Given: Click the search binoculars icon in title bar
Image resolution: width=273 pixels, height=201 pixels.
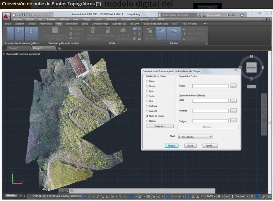Looking at the screenshot, I should pyautogui.click(x=199, y=15).
